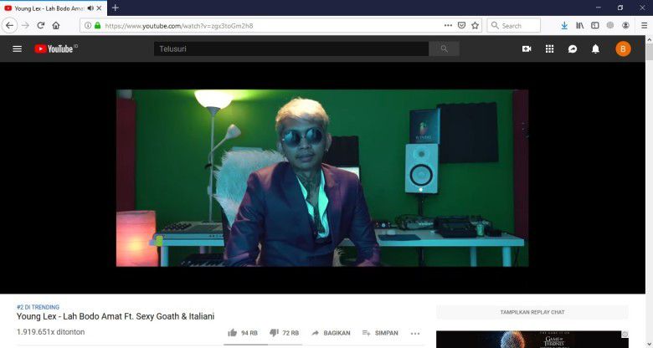Click the BAGIKAN share button
The width and height of the screenshot is (653, 348).
click(x=331, y=333)
